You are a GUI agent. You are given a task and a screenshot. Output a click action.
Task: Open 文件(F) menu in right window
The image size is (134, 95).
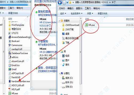62,8
